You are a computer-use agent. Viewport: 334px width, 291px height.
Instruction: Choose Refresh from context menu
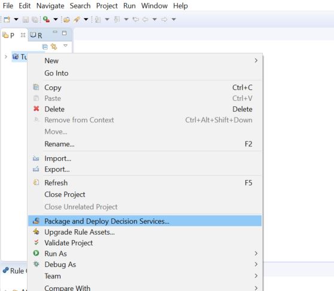pos(145,183)
